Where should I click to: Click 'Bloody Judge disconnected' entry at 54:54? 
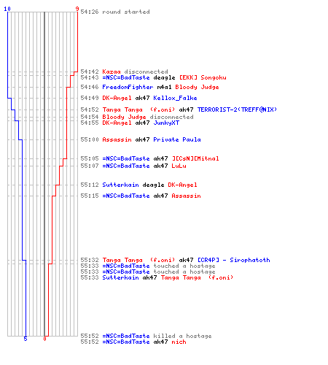tap(137, 117)
